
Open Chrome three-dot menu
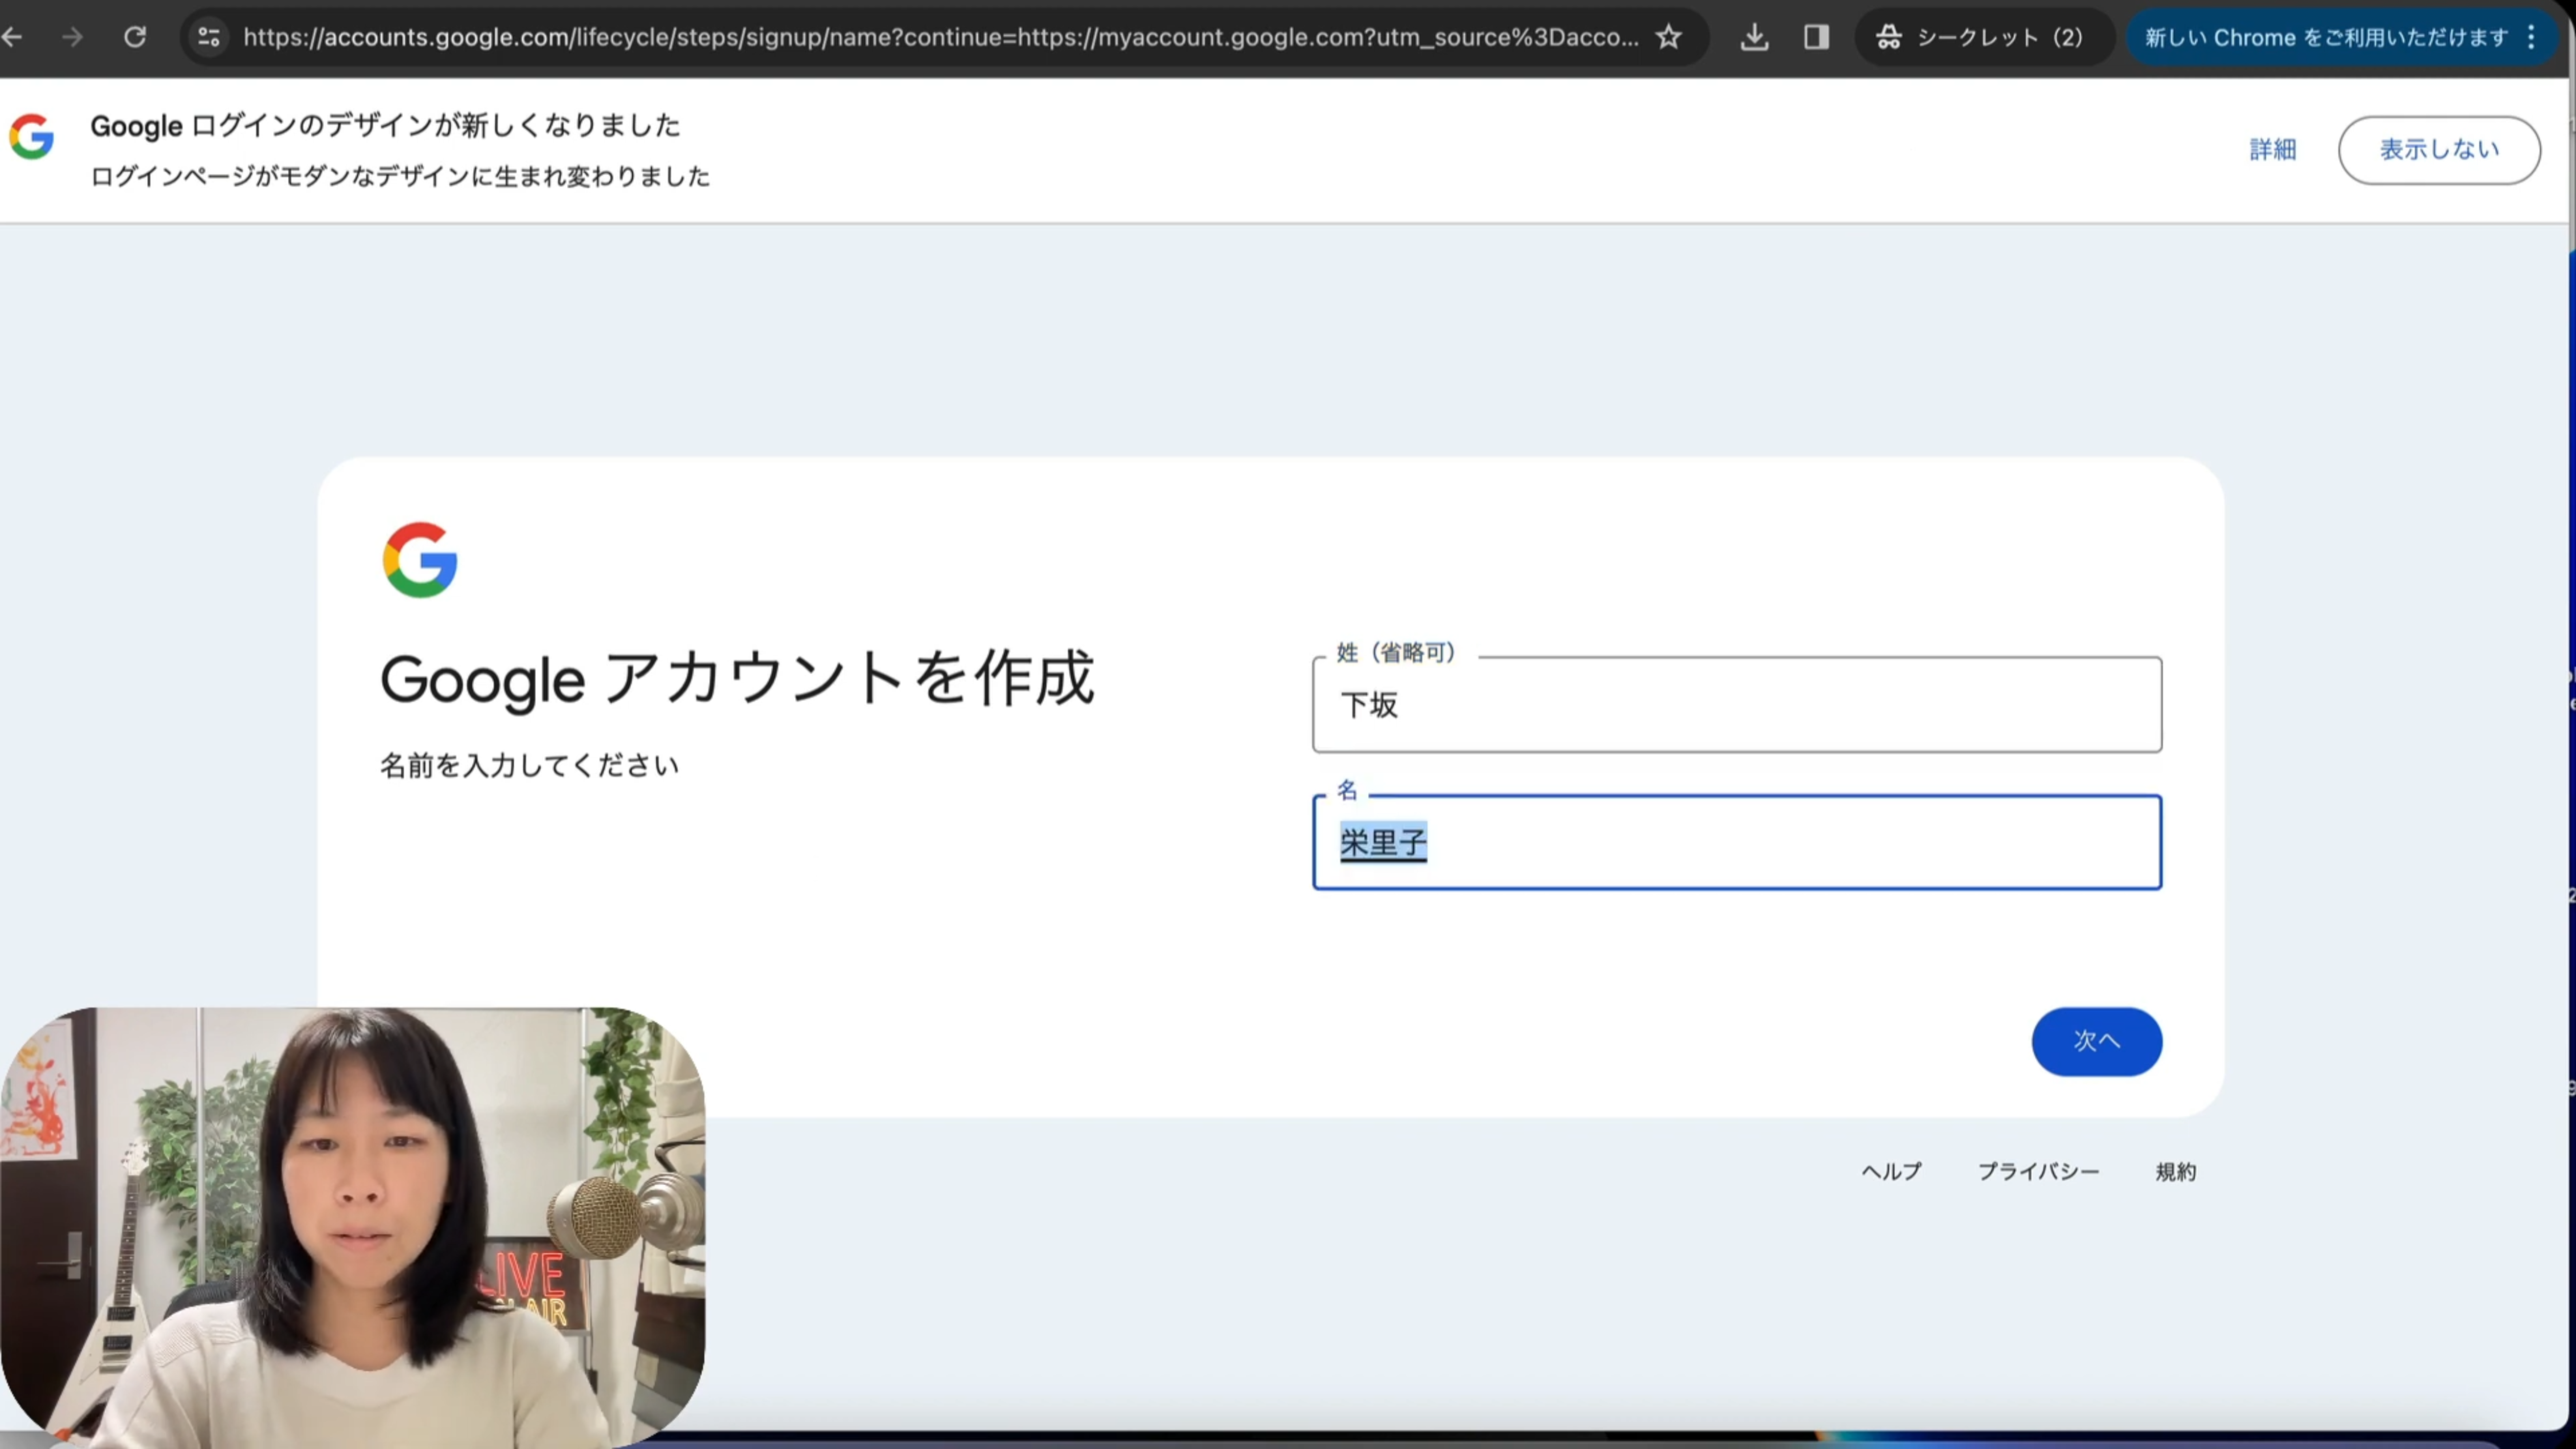(x=2531, y=37)
